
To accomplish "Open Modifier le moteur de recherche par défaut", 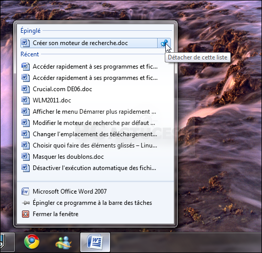I will click(x=96, y=123).
